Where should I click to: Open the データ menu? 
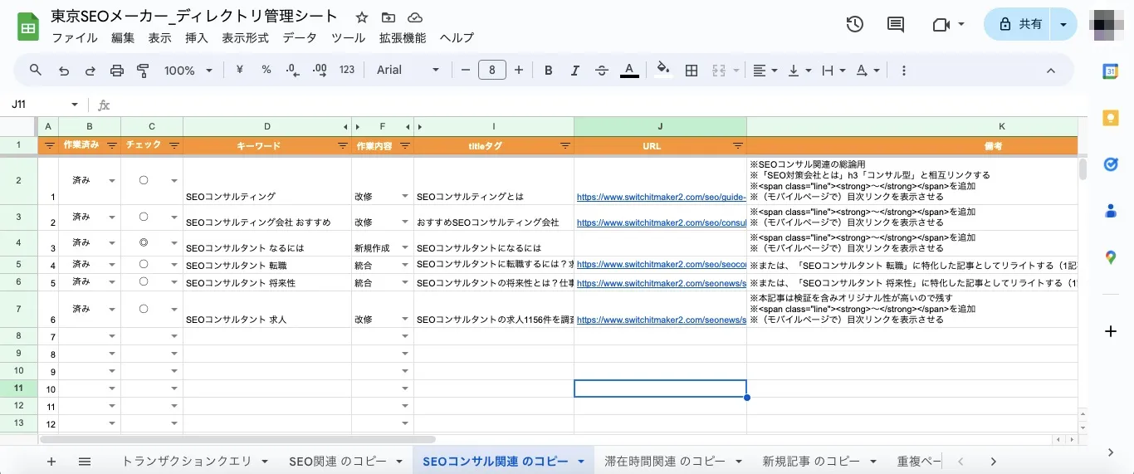point(299,37)
